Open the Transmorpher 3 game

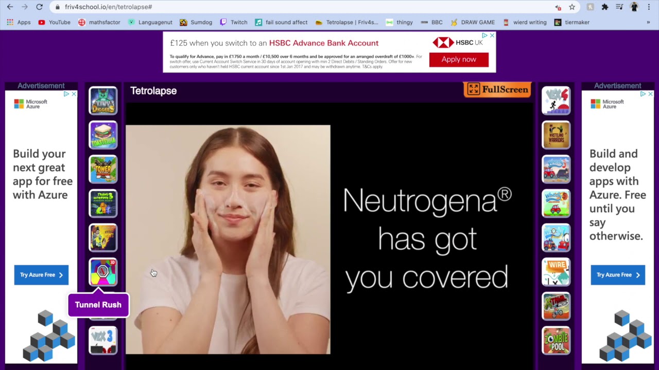click(x=103, y=203)
